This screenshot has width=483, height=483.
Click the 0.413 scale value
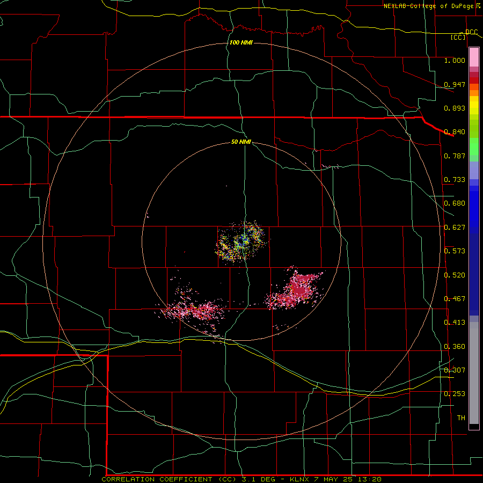[455, 323]
